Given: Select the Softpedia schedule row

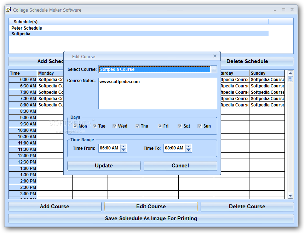Looking at the screenshot, I should pyautogui.click(x=139, y=34).
